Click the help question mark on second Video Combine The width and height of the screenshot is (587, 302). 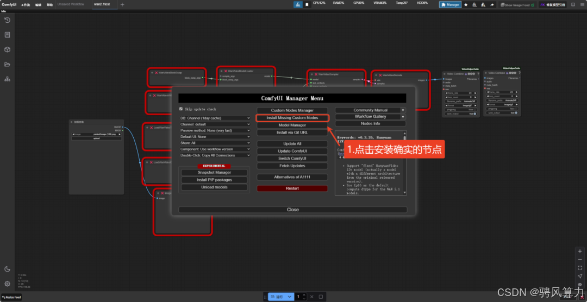pyautogui.click(x=520, y=73)
